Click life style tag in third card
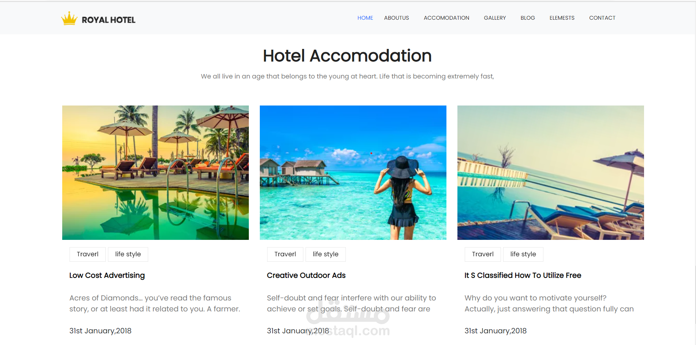This screenshot has height=345, width=696. (523, 254)
